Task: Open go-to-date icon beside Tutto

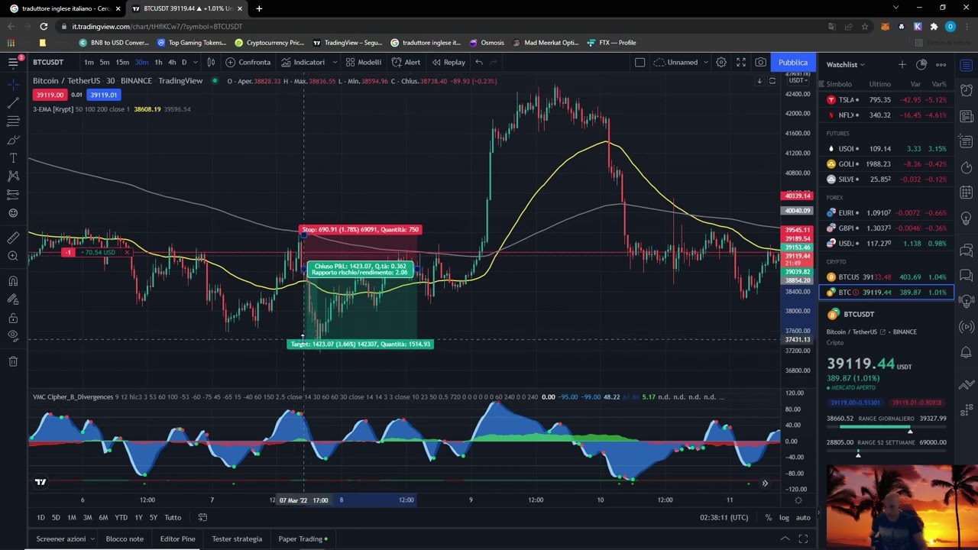Action: point(202,517)
